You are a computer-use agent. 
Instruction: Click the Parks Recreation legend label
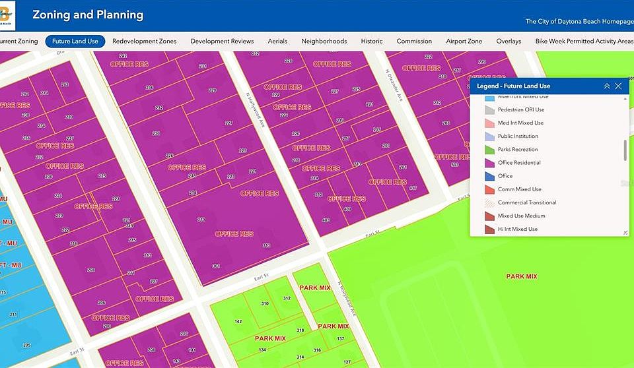click(518, 150)
